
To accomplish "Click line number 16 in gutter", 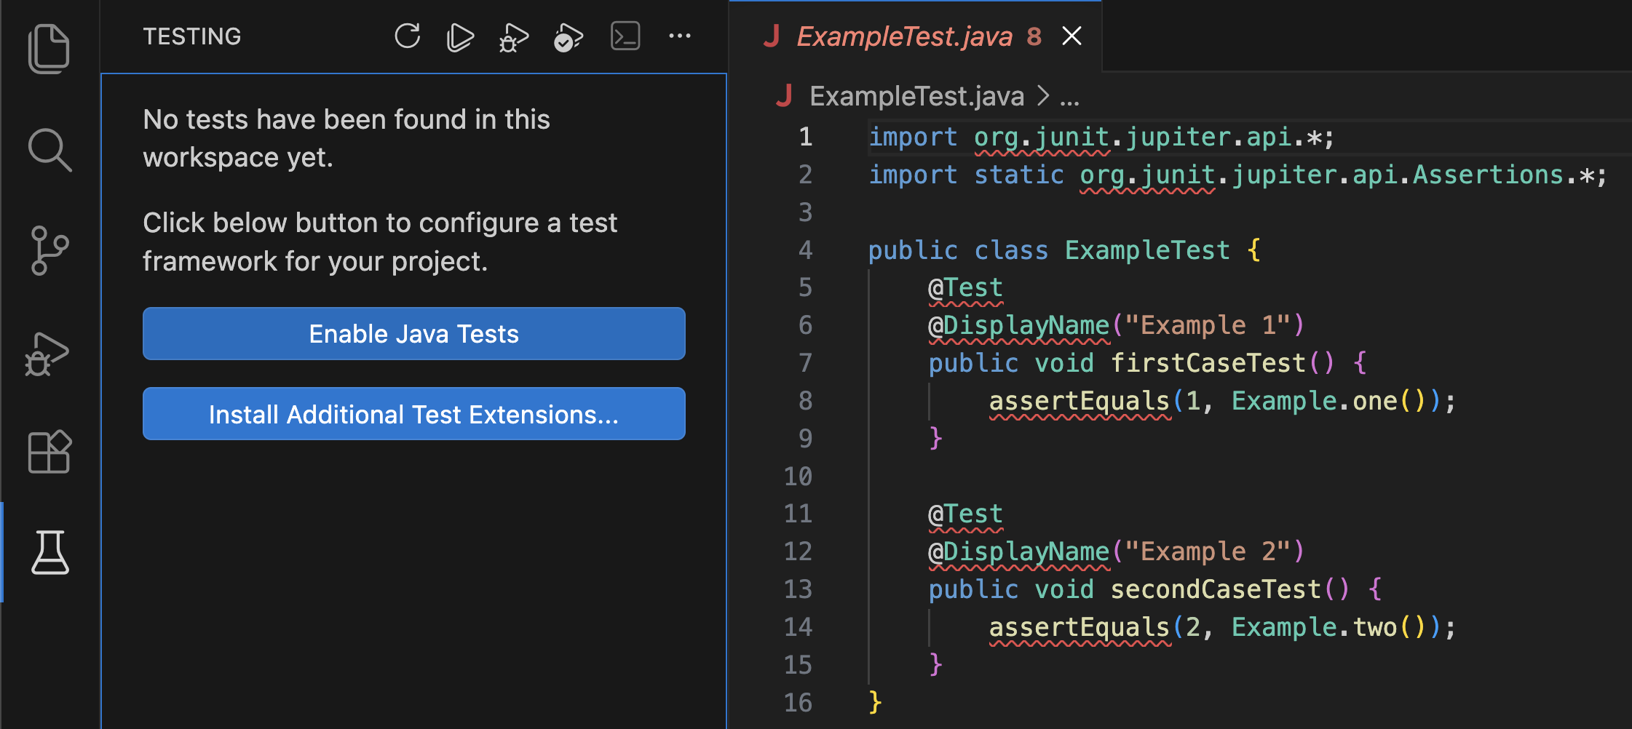I will coord(798,702).
